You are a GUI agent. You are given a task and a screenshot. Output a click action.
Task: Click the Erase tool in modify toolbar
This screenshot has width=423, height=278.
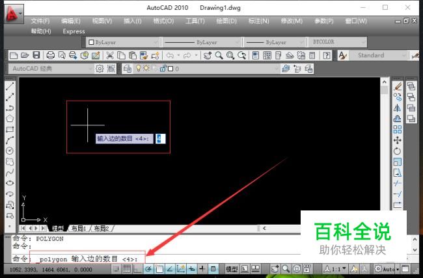(398, 86)
